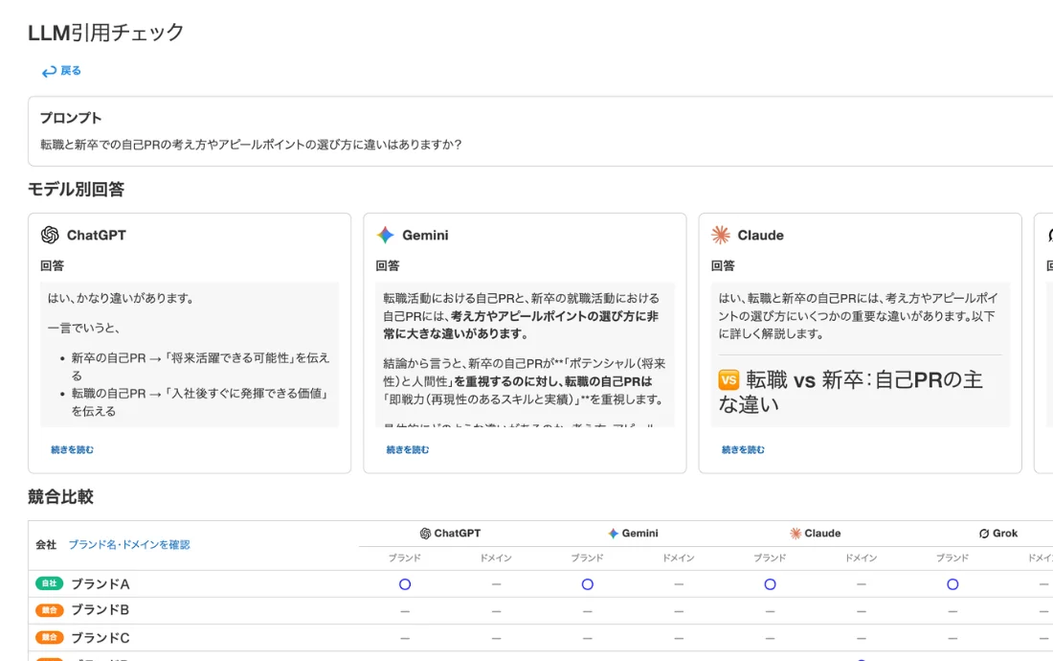
Task: Click the ChatGPT logo in answer card
Action: click(50, 235)
